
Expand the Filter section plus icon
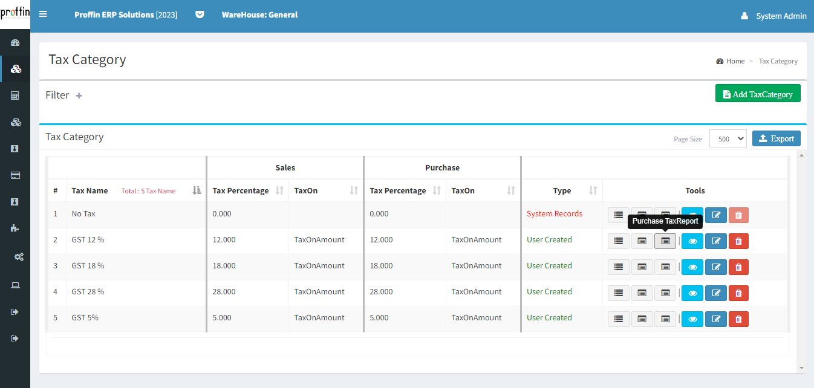[x=79, y=95]
